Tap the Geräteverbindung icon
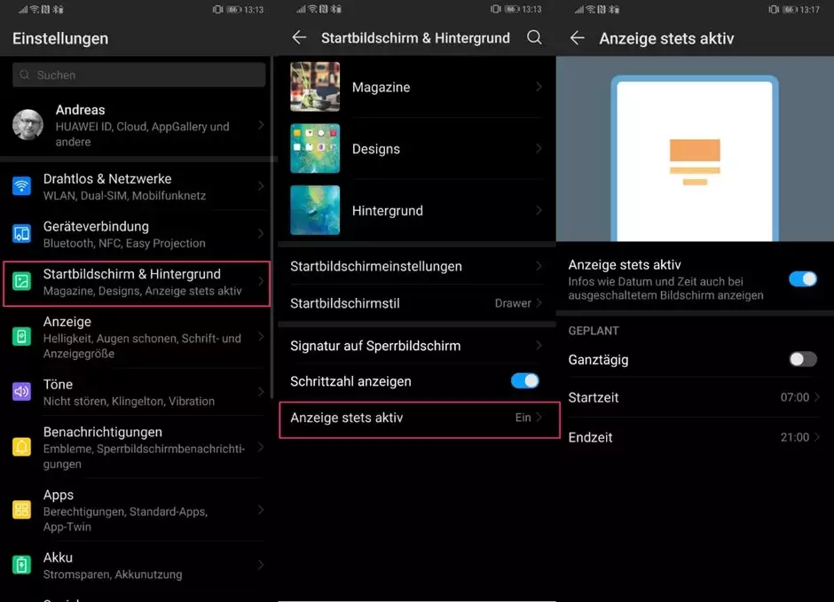Image resolution: width=834 pixels, height=602 pixels. 21,234
